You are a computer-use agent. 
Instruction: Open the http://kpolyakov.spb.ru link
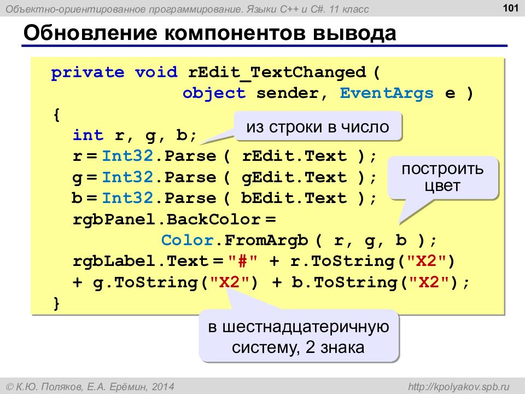458,386
